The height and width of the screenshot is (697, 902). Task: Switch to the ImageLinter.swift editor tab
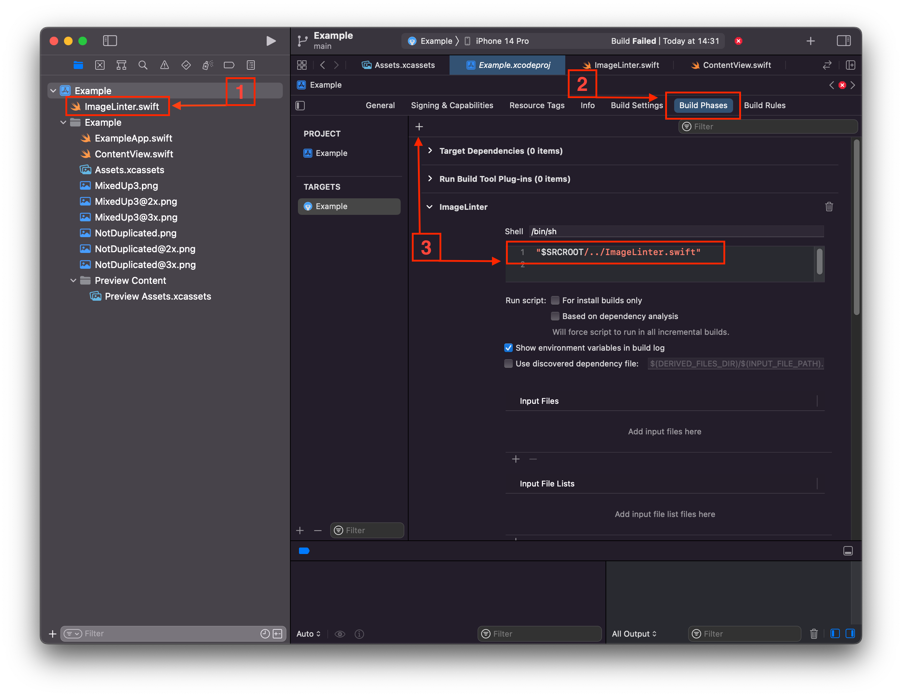click(620, 65)
